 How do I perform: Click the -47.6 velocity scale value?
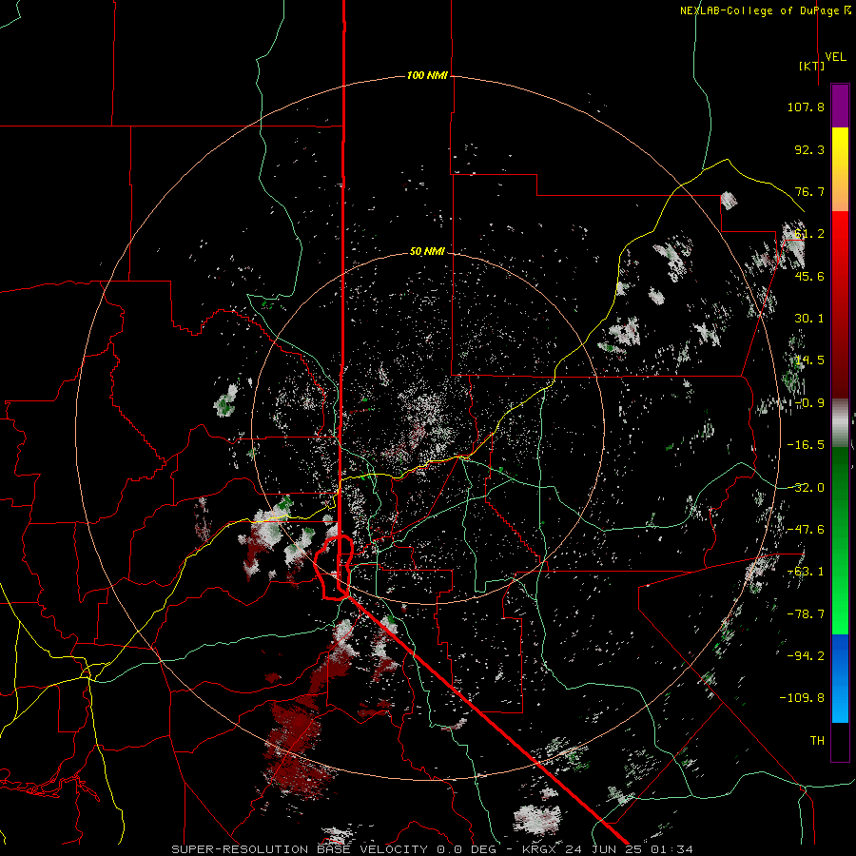click(806, 530)
